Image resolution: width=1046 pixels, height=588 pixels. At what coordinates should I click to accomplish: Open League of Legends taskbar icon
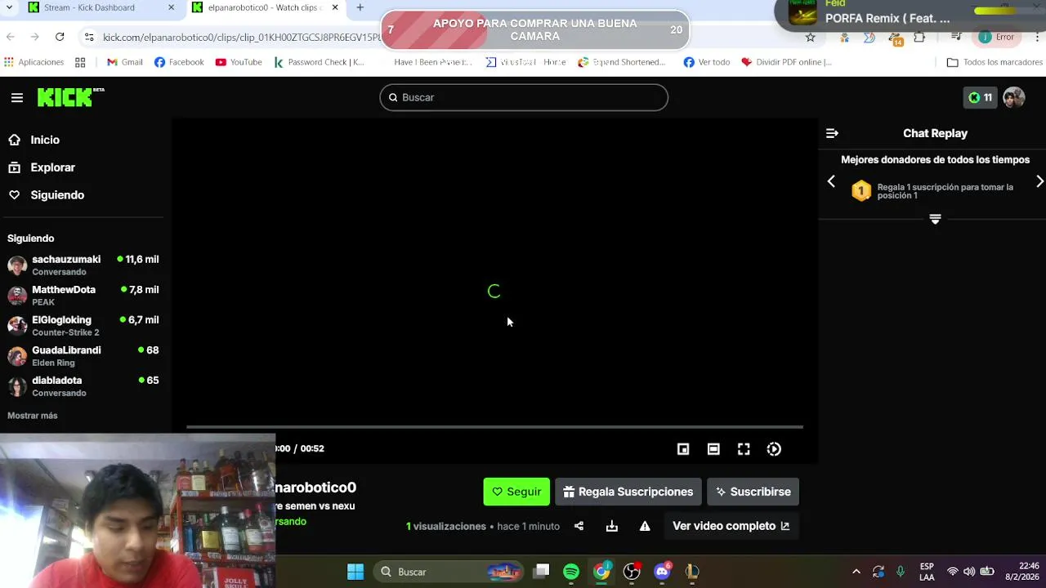[692, 572]
